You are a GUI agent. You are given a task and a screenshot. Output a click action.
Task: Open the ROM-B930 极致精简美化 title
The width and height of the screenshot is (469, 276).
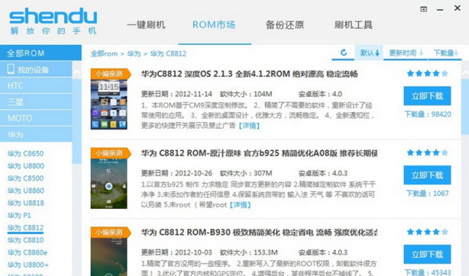[x=259, y=233]
